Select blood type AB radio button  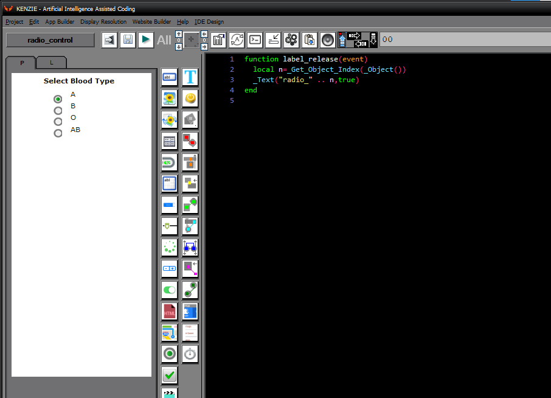pyautogui.click(x=58, y=133)
